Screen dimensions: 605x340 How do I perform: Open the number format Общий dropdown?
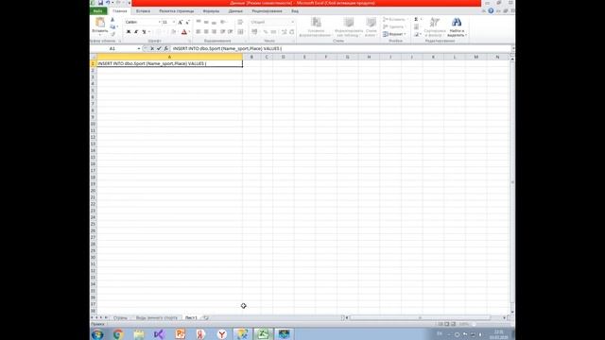click(x=292, y=23)
